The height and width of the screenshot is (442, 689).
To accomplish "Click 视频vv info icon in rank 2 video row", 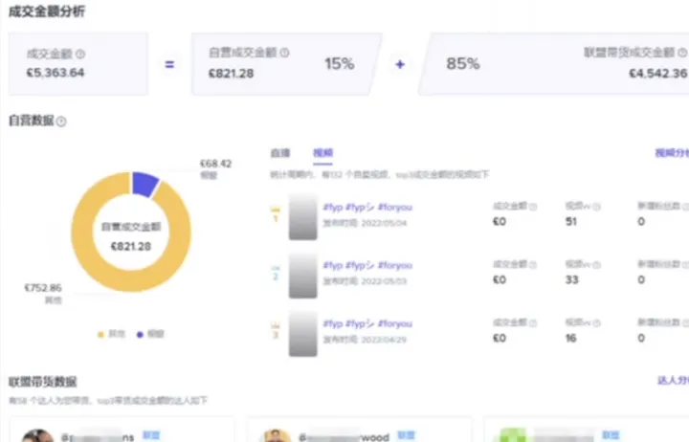I will [x=597, y=265].
